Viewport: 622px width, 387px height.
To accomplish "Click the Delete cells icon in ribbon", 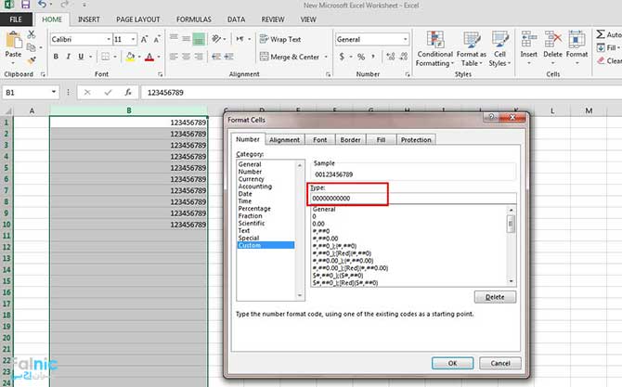I will tap(552, 46).
